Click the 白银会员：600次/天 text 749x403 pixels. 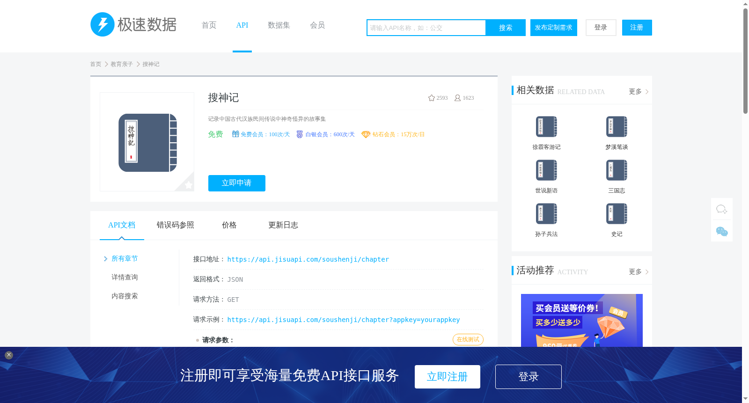(x=330, y=134)
